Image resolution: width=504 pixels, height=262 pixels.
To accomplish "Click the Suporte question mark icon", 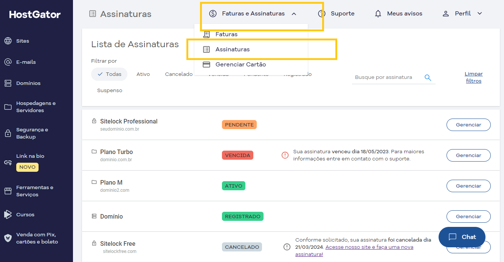I will click(322, 14).
